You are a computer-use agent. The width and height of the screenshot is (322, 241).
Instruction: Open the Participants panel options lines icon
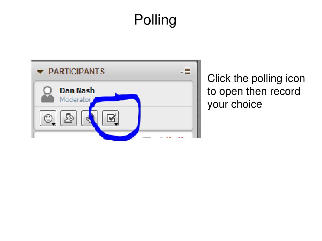click(187, 71)
